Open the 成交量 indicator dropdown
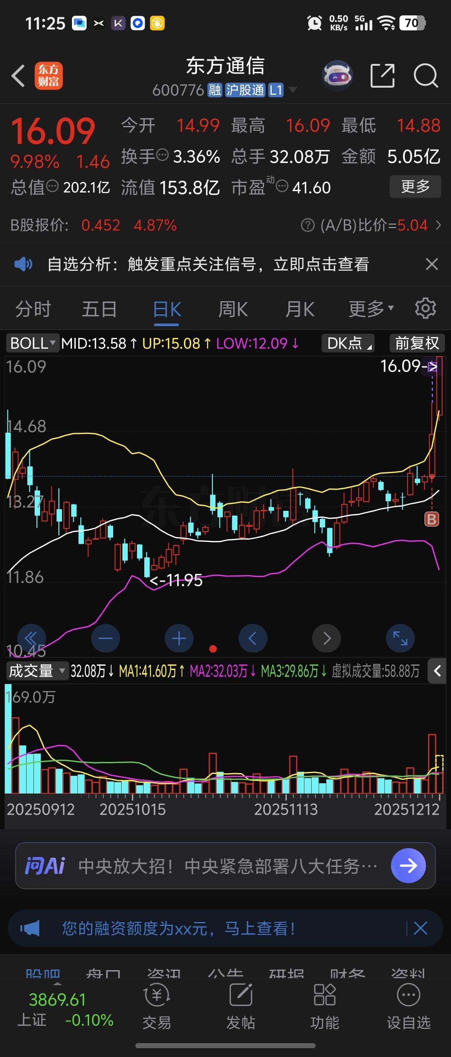This screenshot has width=451, height=1057. 37,671
